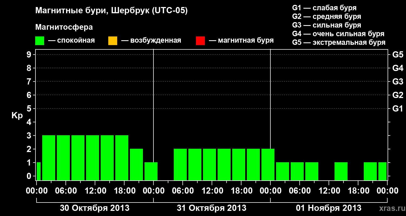The height and width of the screenshot is (216, 406).
Task: Click the Kp 2 bar after 18:00 October 30
Action: (x=136, y=164)
